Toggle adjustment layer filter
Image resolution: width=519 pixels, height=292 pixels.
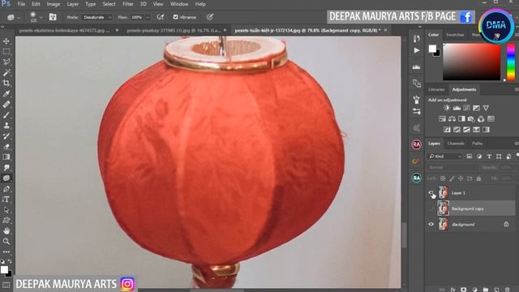[479, 157]
